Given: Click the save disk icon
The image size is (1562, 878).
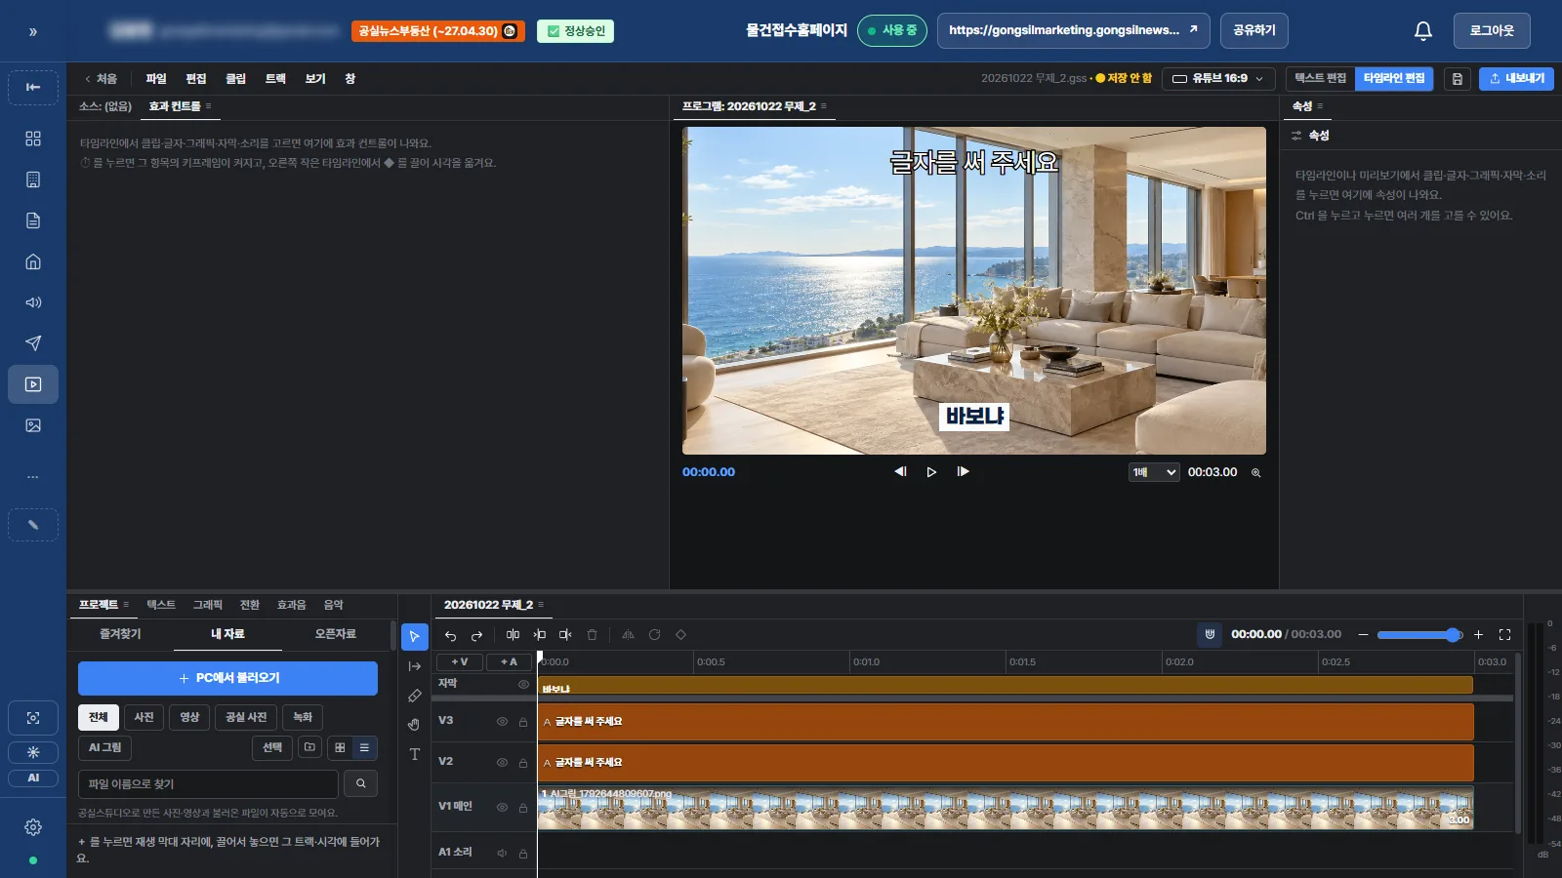Looking at the screenshot, I should point(1458,79).
